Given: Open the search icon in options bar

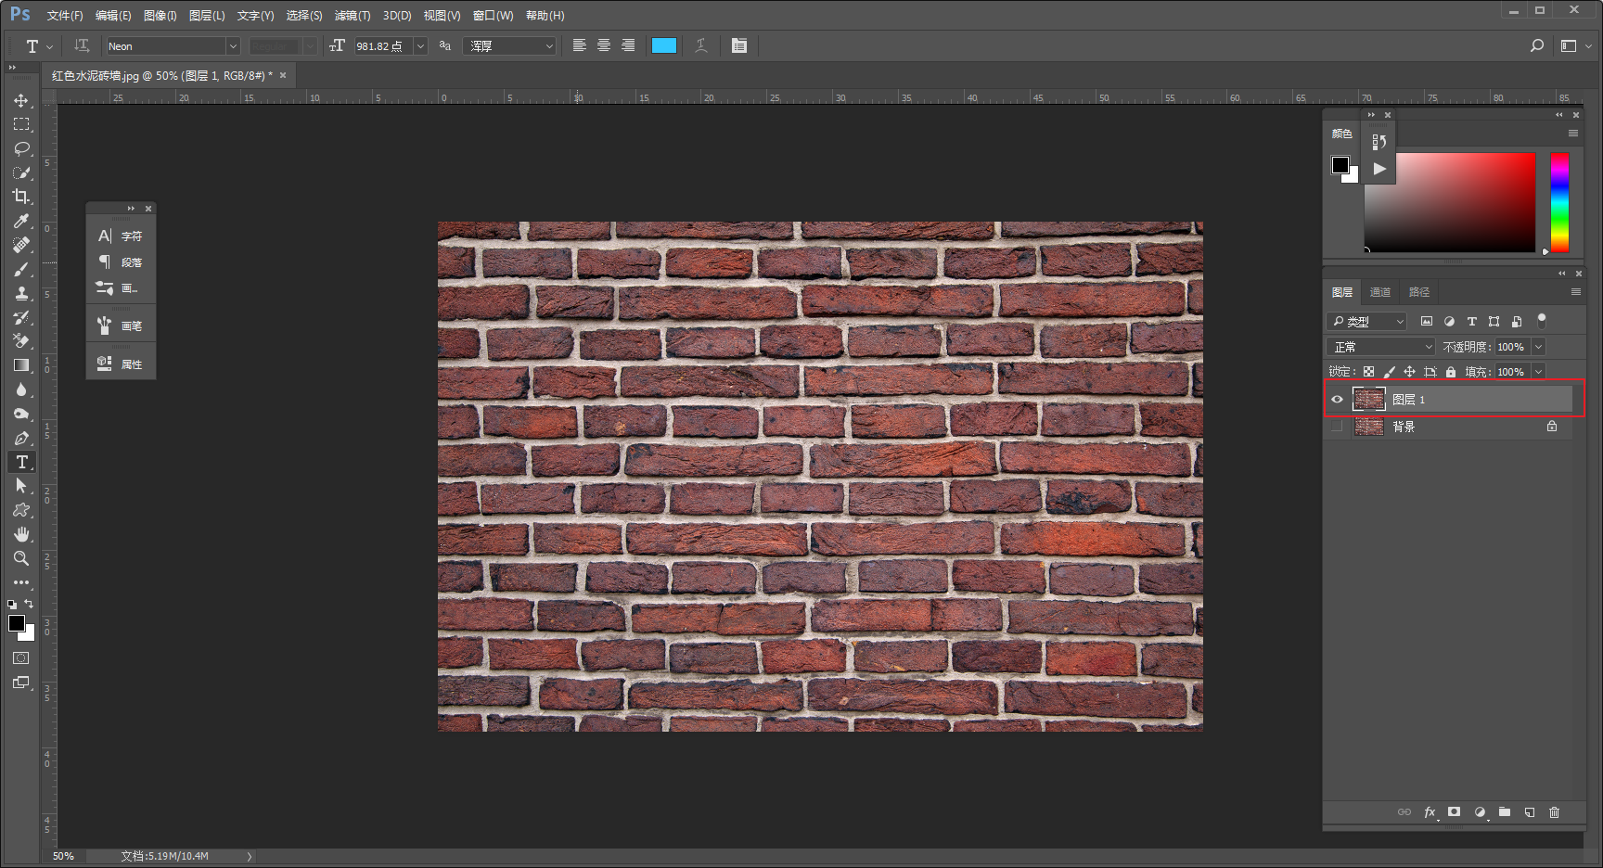Looking at the screenshot, I should pos(1537,45).
